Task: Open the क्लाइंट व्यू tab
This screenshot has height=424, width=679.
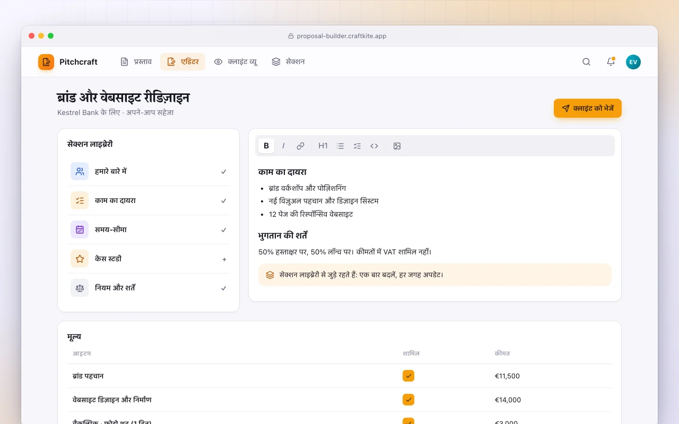Action: [236, 62]
